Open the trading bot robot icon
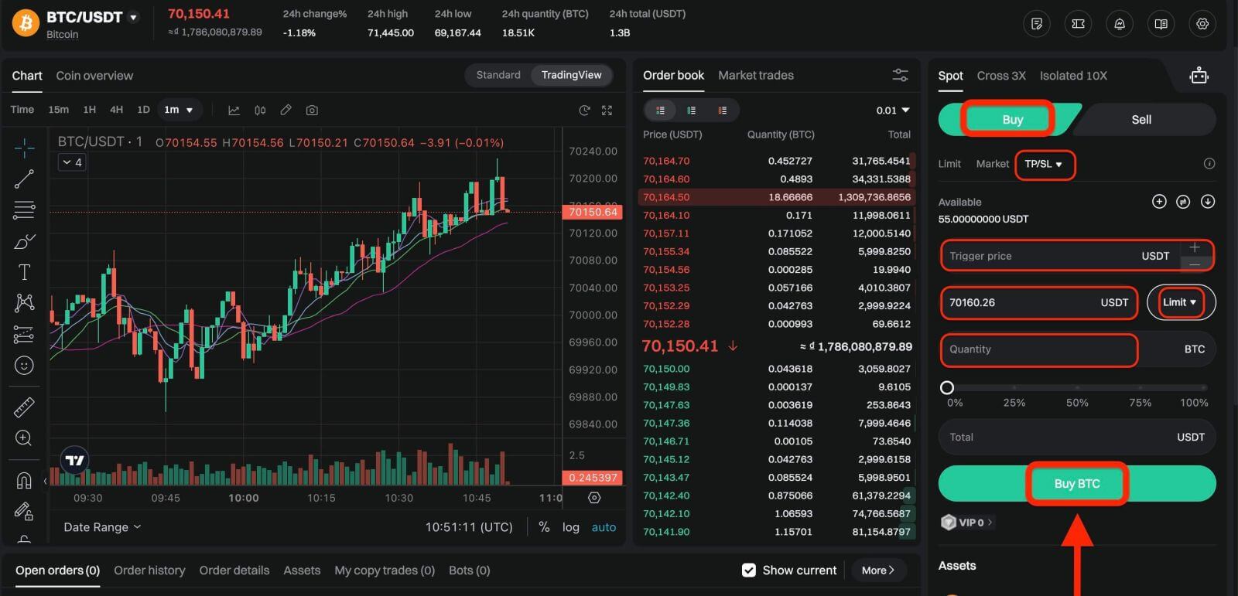1238x596 pixels. click(x=1199, y=76)
